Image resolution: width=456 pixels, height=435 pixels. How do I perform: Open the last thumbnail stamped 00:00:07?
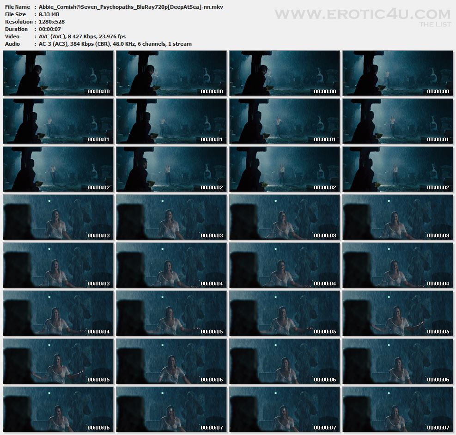[x=397, y=410]
